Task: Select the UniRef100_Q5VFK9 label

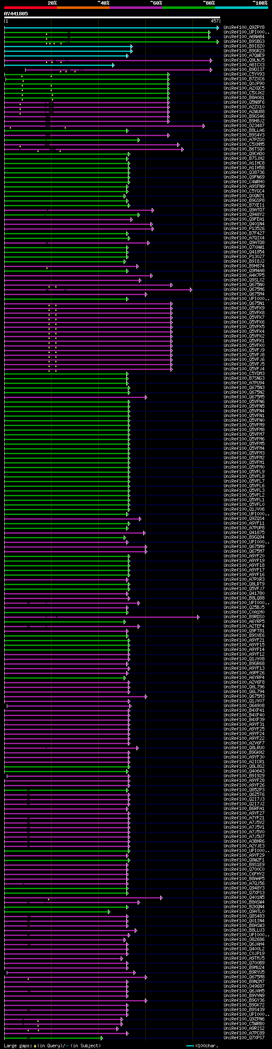Action: coord(244,308)
